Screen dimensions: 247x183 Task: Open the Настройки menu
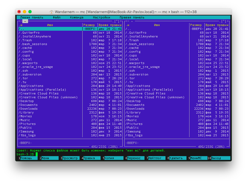pos(101,17)
